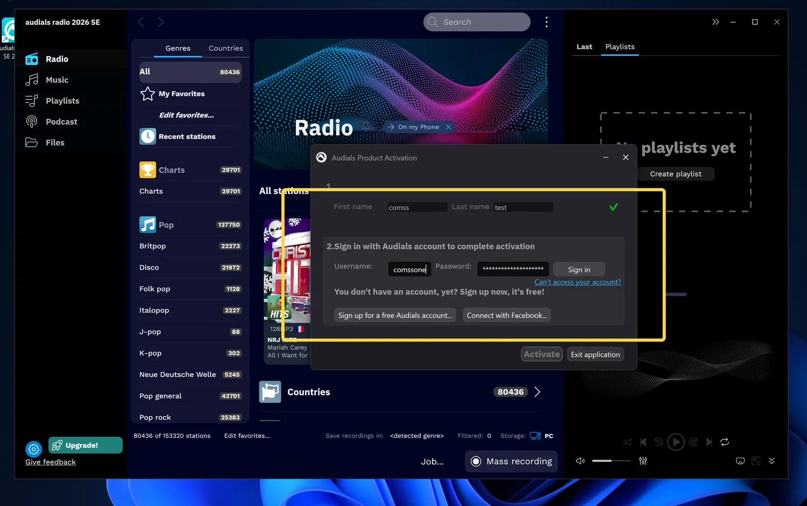This screenshot has width=807, height=506.
Task: Open the three-dot options menu beside search
Action: tap(547, 22)
